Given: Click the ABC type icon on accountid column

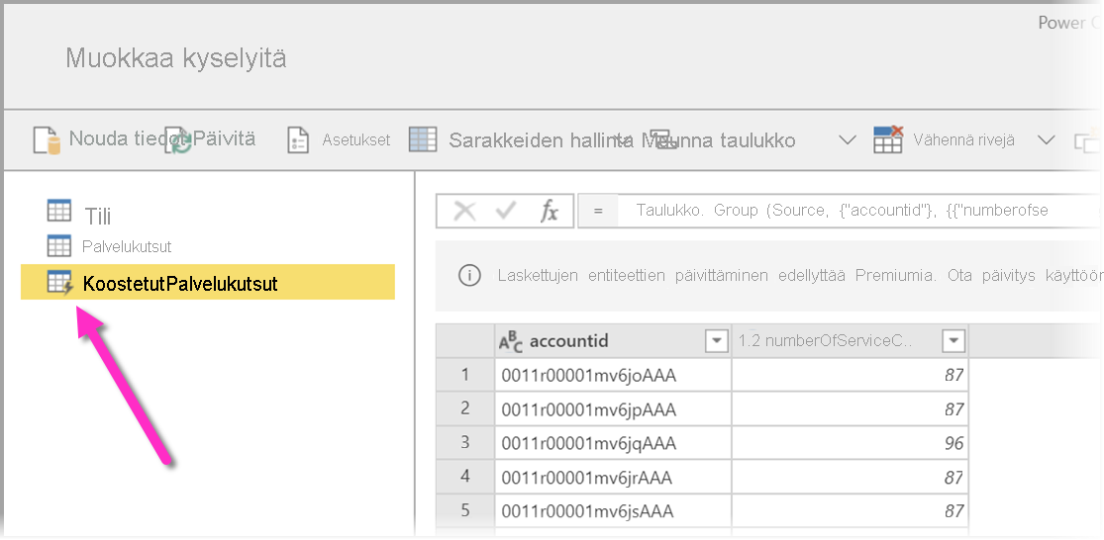Looking at the screenshot, I should (x=511, y=341).
